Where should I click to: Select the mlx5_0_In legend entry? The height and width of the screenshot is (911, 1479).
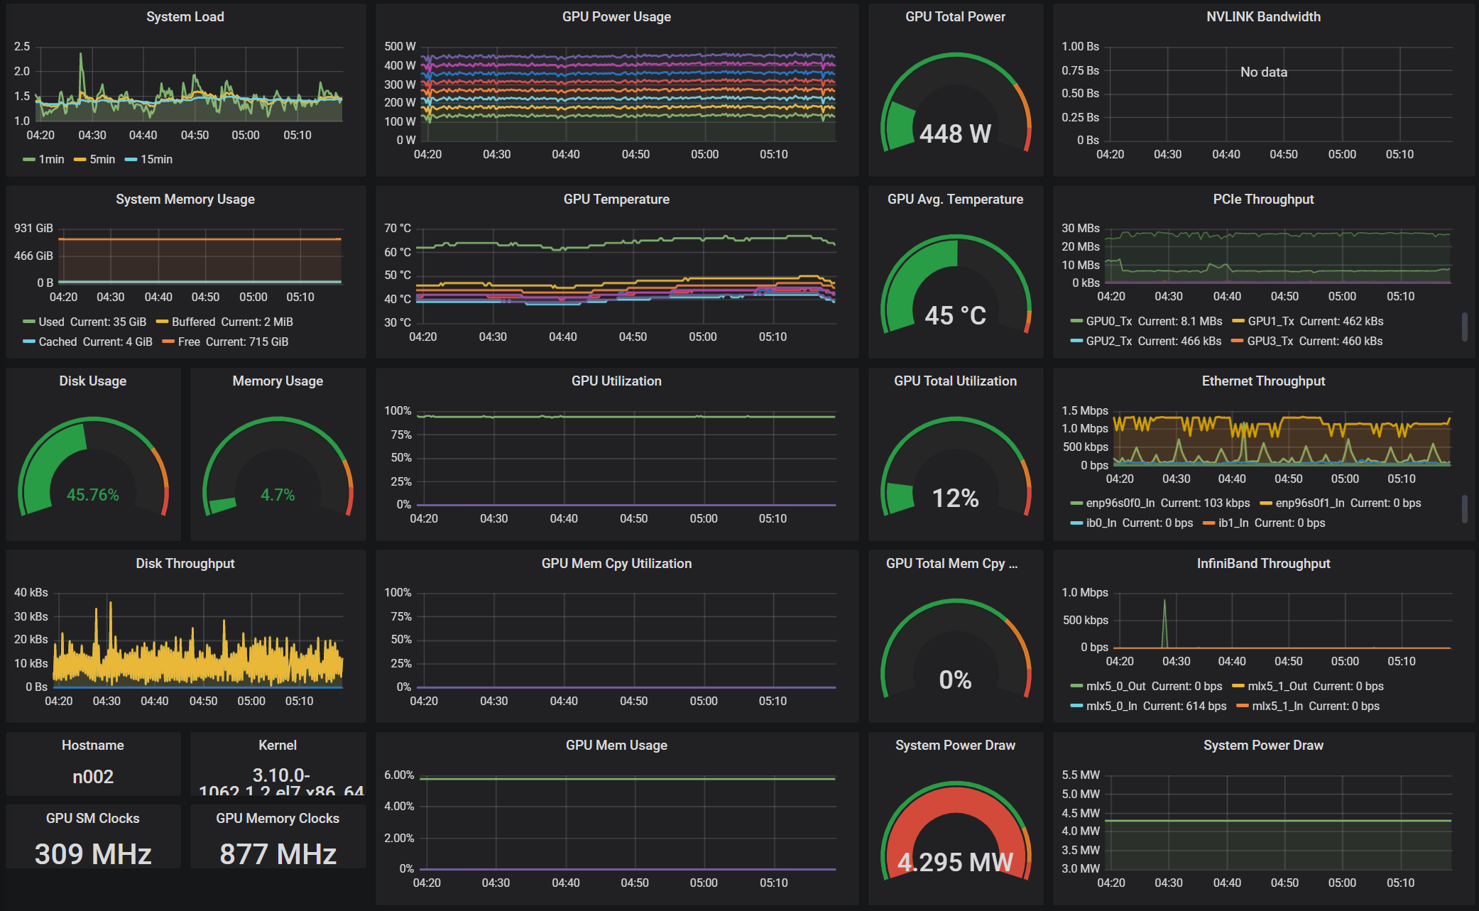point(1111,706)
